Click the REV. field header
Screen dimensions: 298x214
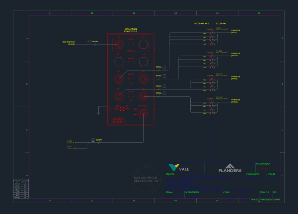pos(275,192)
